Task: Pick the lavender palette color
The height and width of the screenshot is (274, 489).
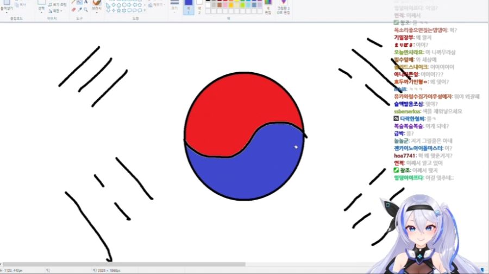Action: click(x=260, y=5)
